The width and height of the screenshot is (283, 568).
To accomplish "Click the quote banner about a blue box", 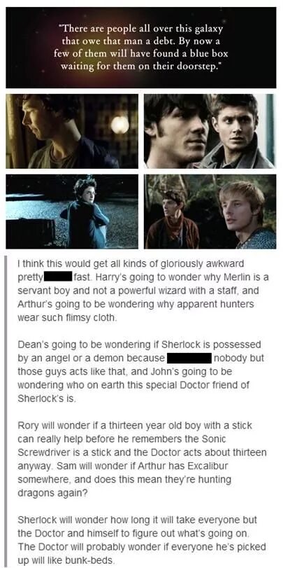I will click(141, 48).
